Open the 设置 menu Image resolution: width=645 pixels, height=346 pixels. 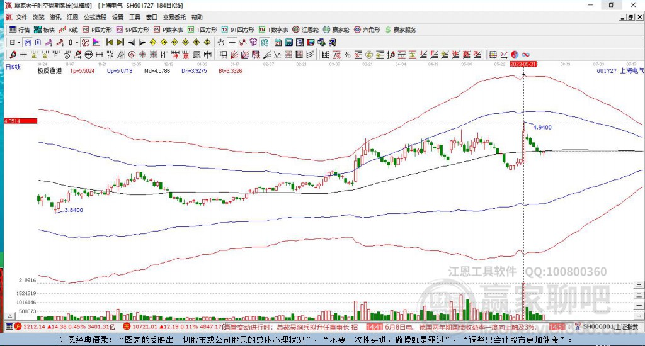[x=118, y=17]
